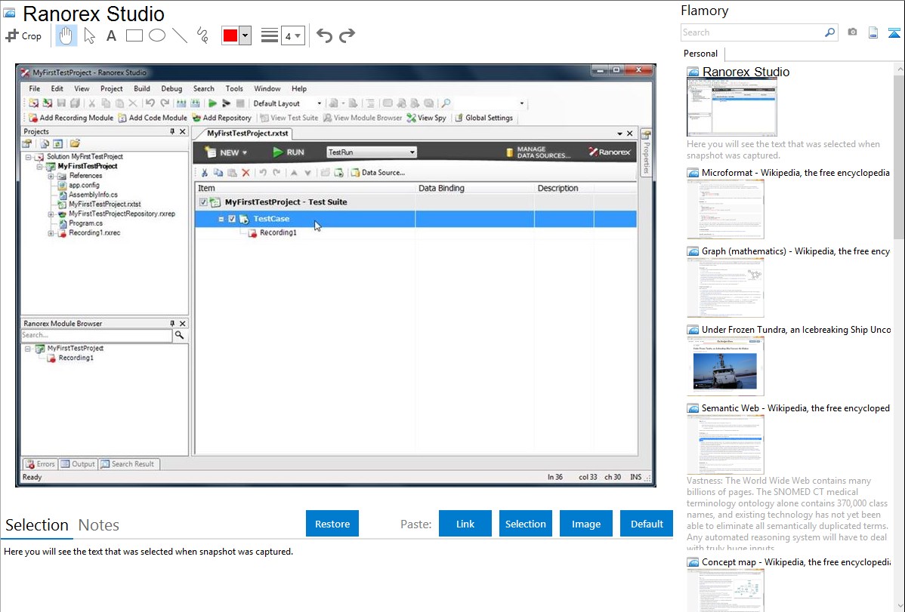Click the Paste Image button
Screen dimensions: 905x612
[x=586, y=524]
